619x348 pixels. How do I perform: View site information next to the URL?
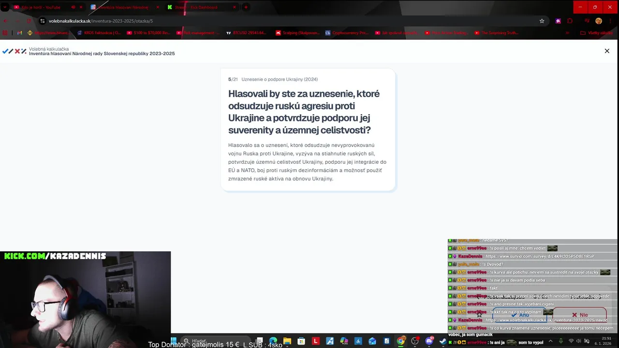coord(43,21)
